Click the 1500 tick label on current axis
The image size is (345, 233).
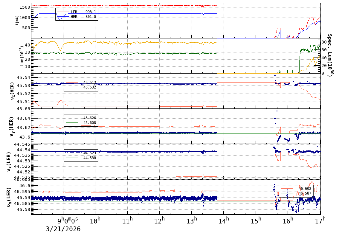(x=25, y=7)
